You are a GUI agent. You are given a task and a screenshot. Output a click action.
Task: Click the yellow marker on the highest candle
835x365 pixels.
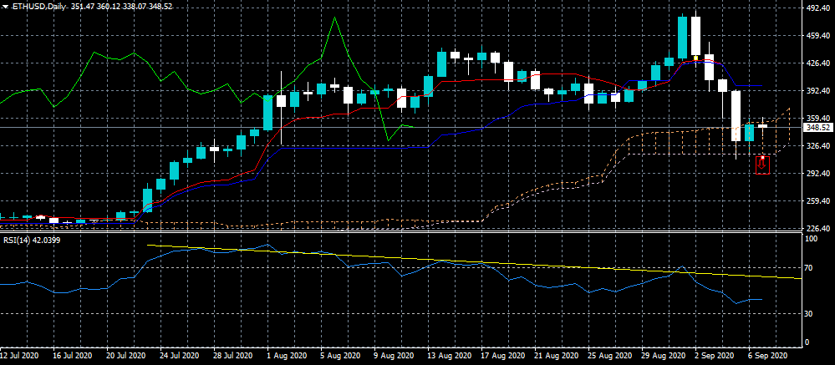coord(695,57)
